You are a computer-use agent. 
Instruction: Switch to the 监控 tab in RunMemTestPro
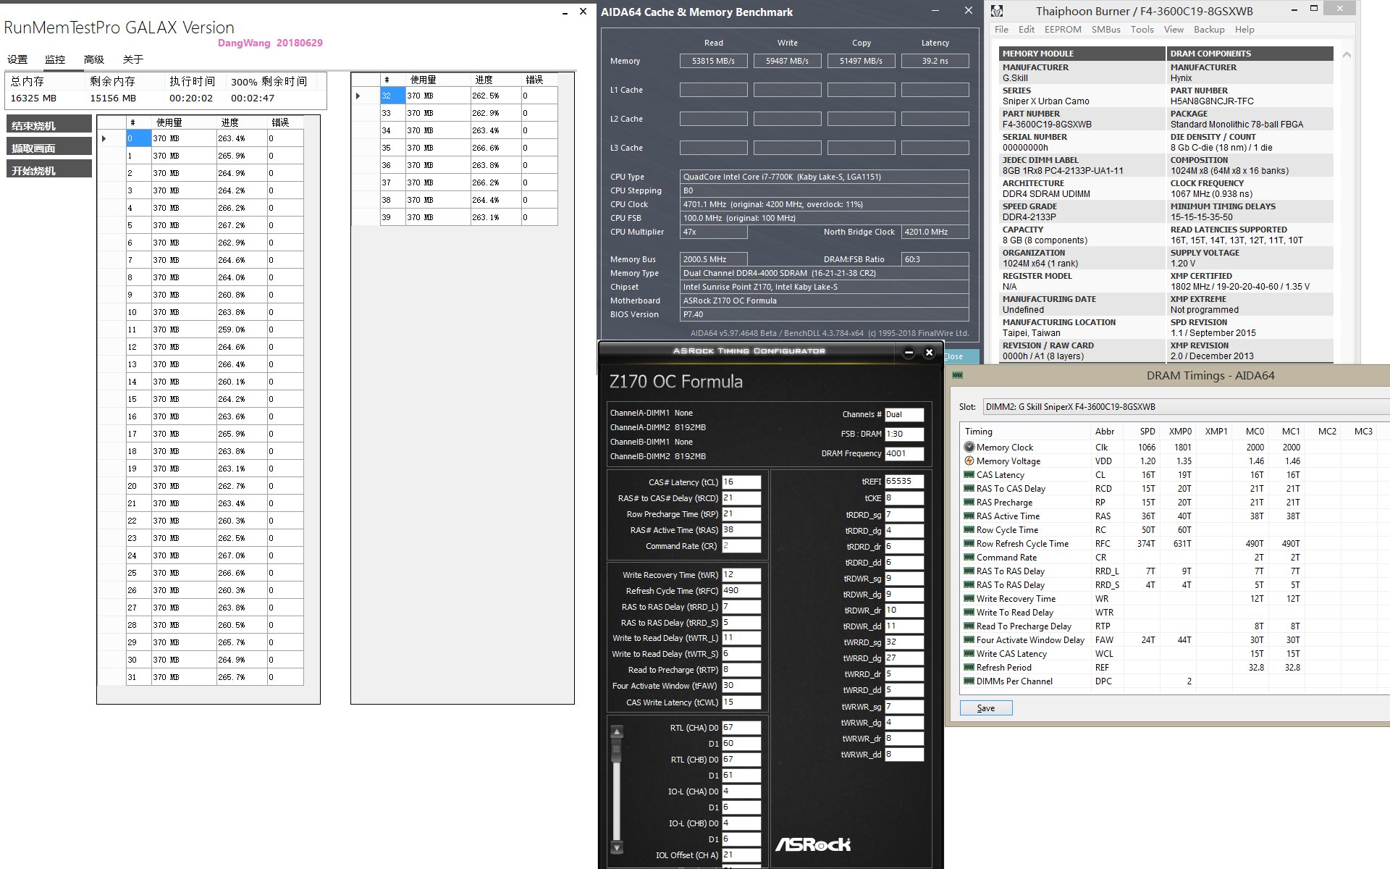(55, 59)
